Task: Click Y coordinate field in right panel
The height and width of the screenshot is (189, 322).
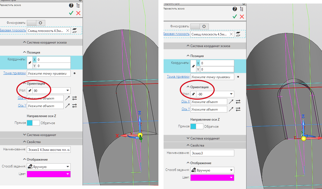Action: tap(217, 69)
